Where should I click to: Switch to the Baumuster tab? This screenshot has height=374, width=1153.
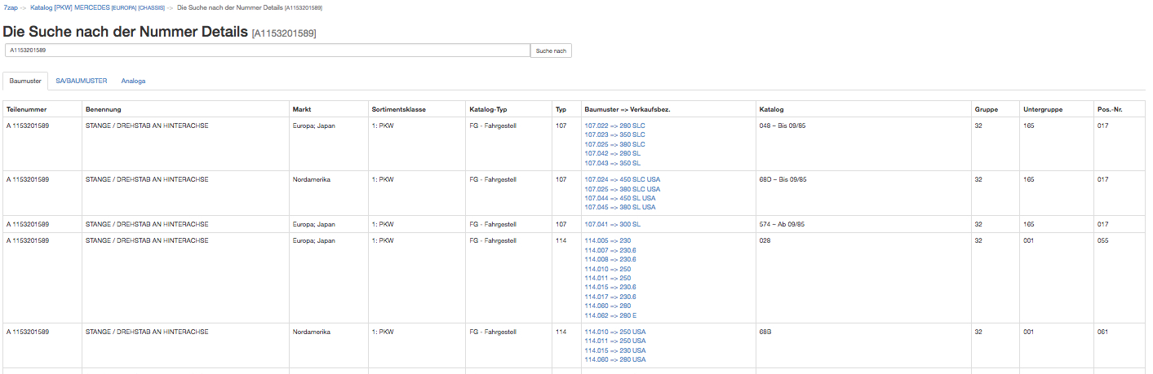[24, 81]
